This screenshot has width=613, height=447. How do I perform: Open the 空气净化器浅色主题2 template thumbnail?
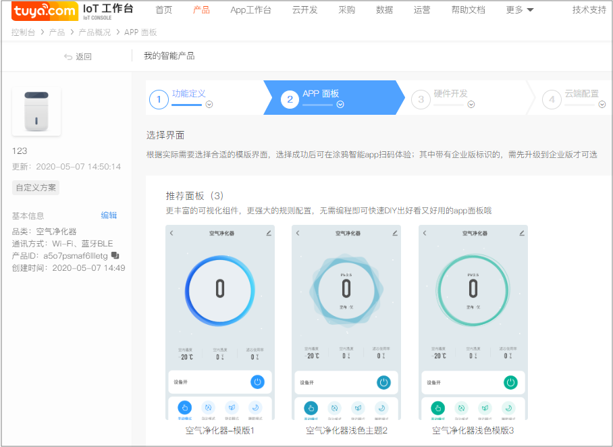[x=346, y=317]
